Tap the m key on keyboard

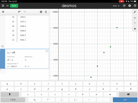click(110, 94)
